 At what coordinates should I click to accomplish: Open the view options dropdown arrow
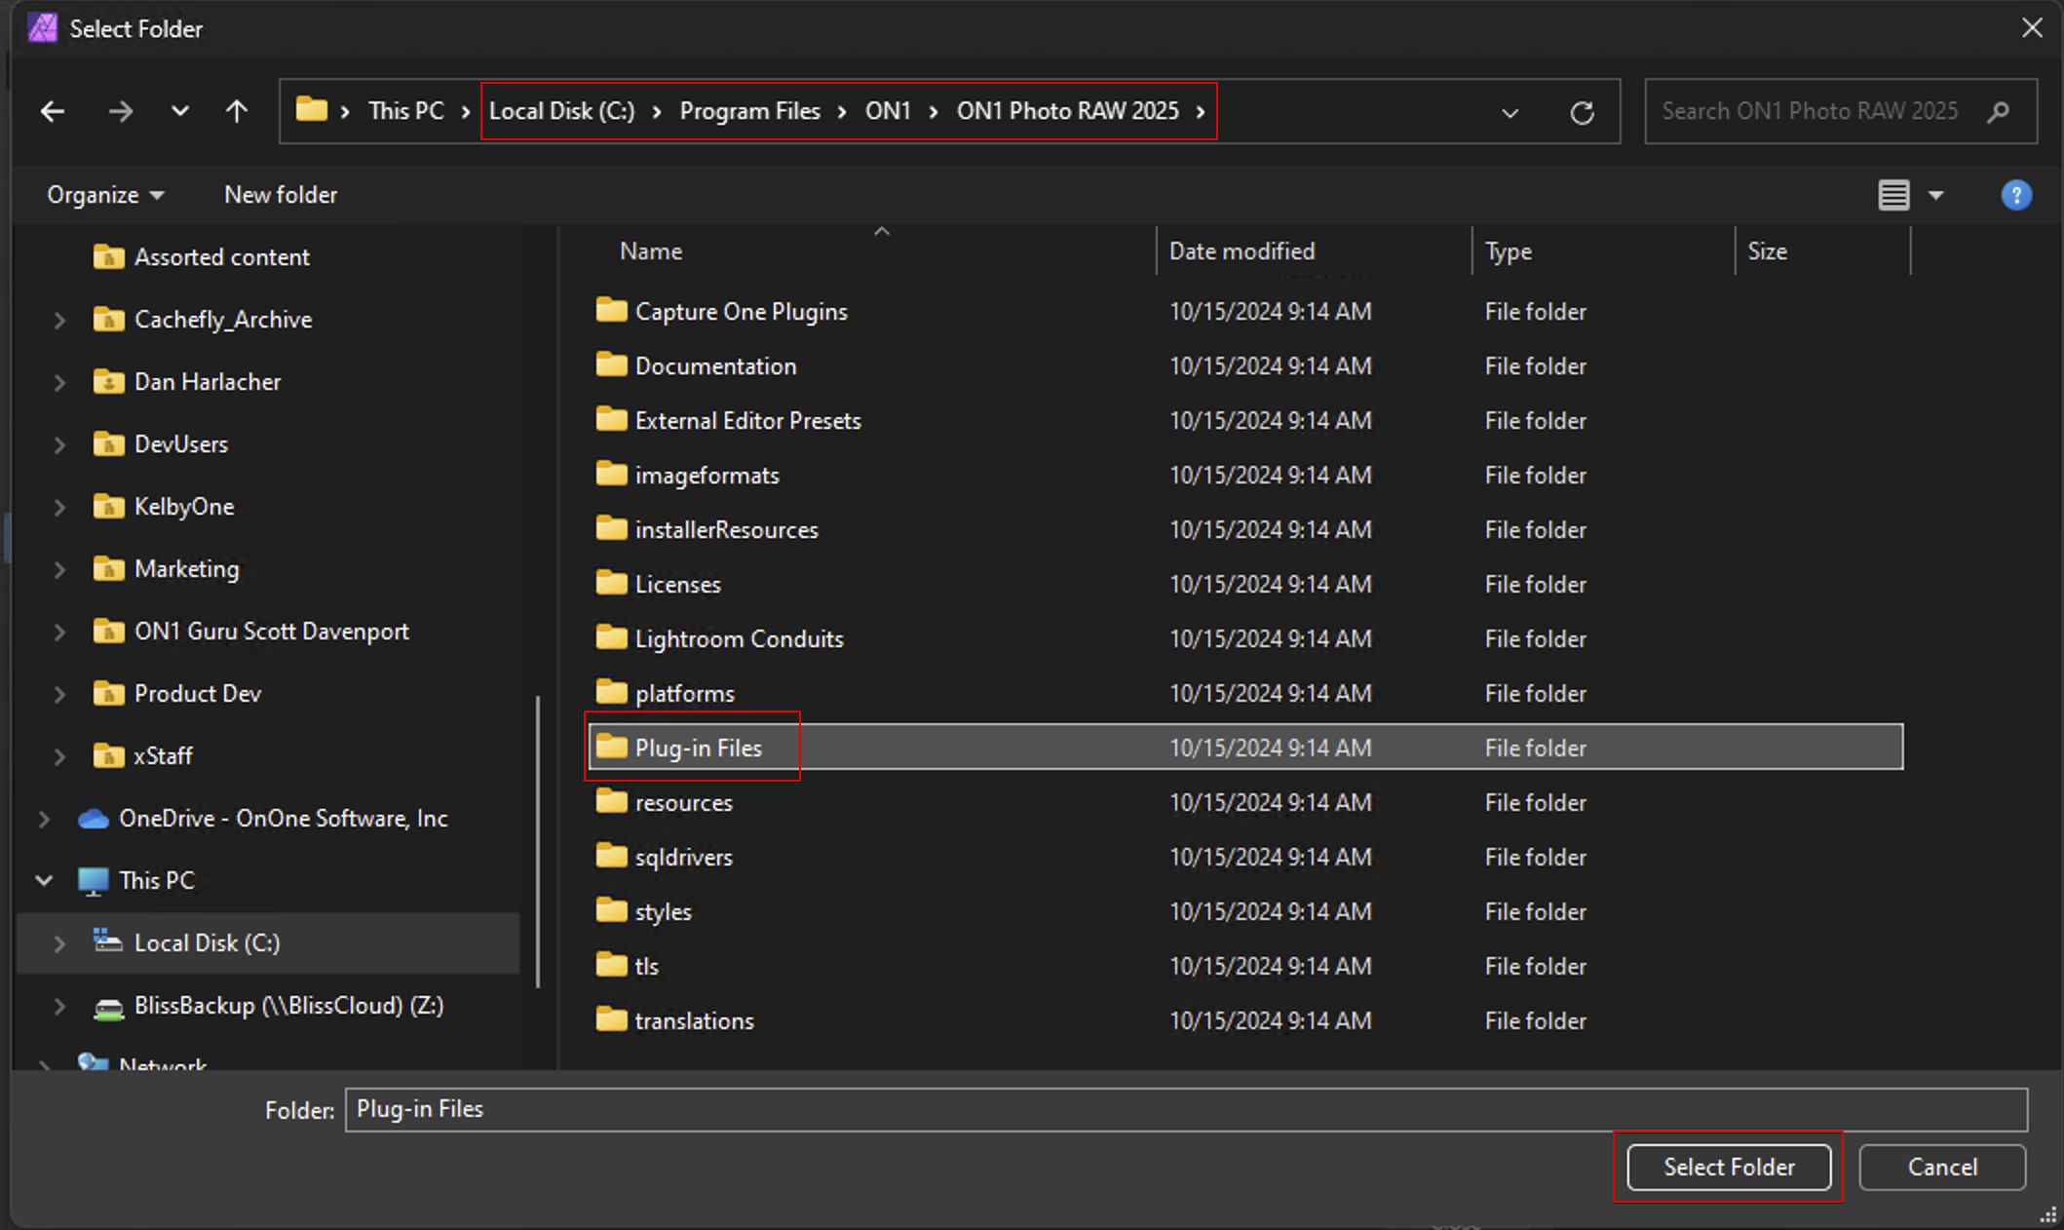(1936, 195)
